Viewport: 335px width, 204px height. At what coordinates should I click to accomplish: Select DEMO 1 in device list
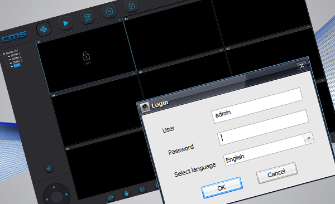click(16, 55)
